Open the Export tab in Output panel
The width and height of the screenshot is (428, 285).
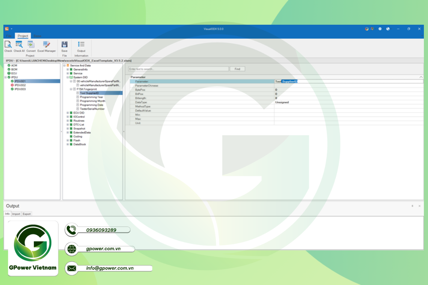(x=27, y=214)
